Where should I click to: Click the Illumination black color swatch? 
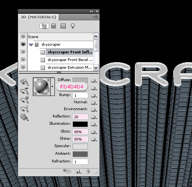(x=80, y=124)
